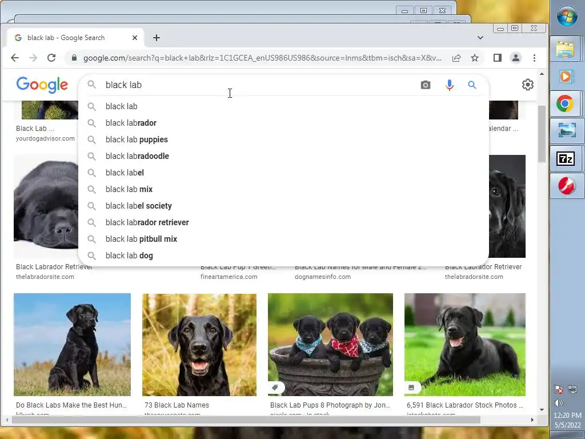Click the network tray icon
The width and height of the screenshot is (585, 439).
point(572,390)
